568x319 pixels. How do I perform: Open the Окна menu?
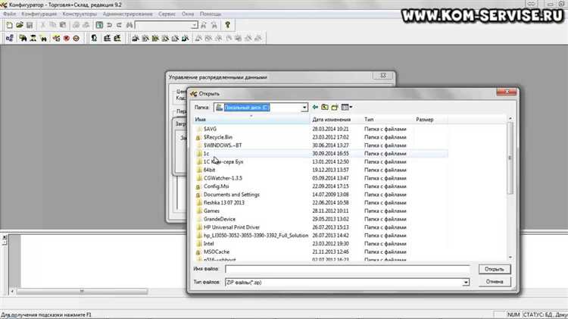[188, 14]
